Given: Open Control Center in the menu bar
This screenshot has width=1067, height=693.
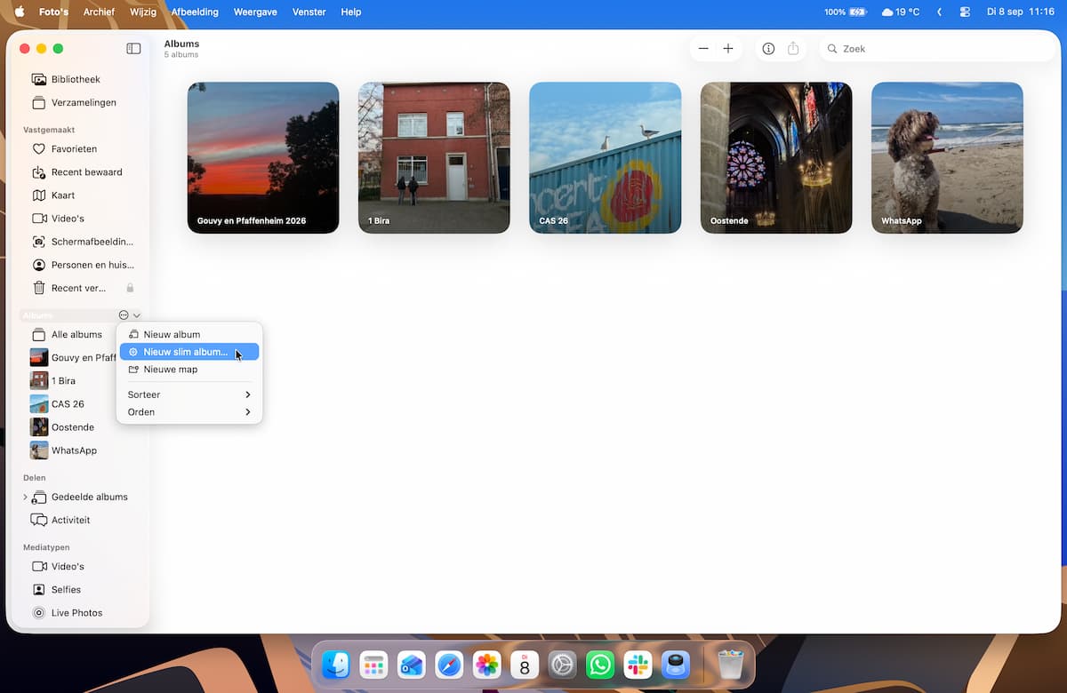Looking at the screenshot, I should 965,12.
